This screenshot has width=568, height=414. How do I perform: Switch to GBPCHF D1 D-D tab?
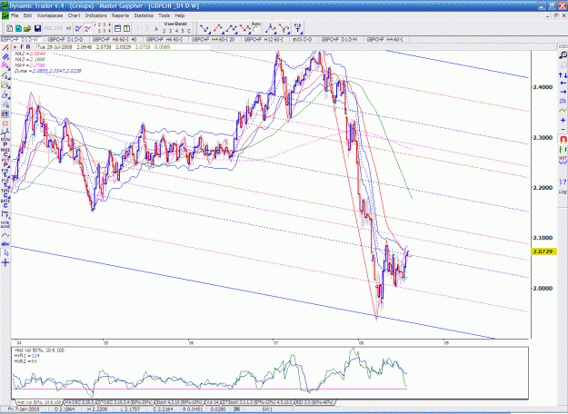65,39
